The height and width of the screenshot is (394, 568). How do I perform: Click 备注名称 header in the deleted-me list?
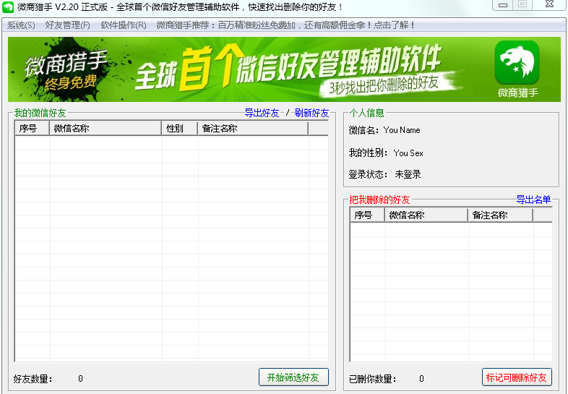tap(500, 215)
